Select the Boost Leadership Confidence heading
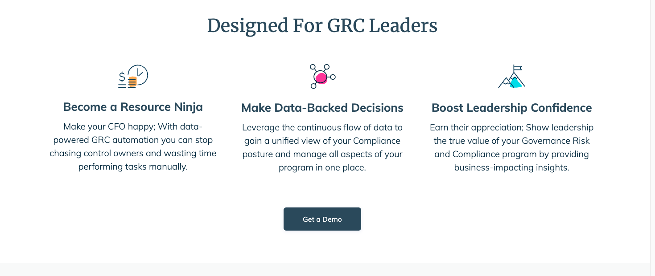 pyautogui.click(x=512, y=108)
